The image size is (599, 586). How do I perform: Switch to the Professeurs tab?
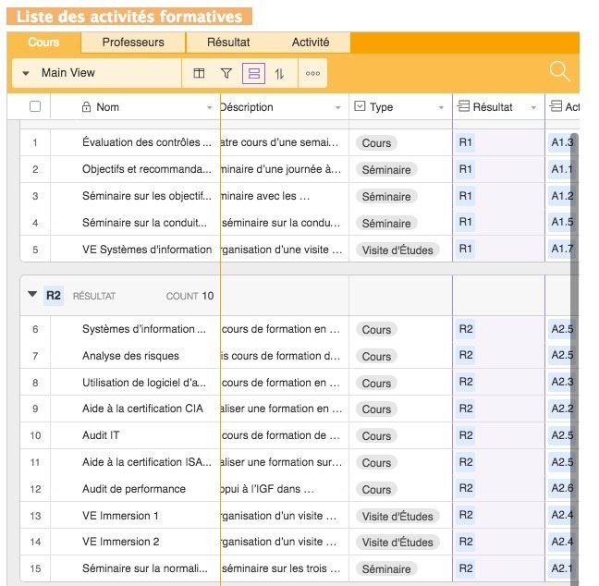pyautogui.click(x=133, y=42)
